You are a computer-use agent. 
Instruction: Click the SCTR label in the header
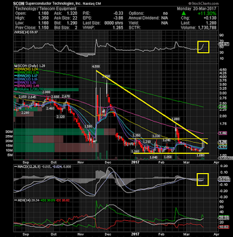click(135, 28)
